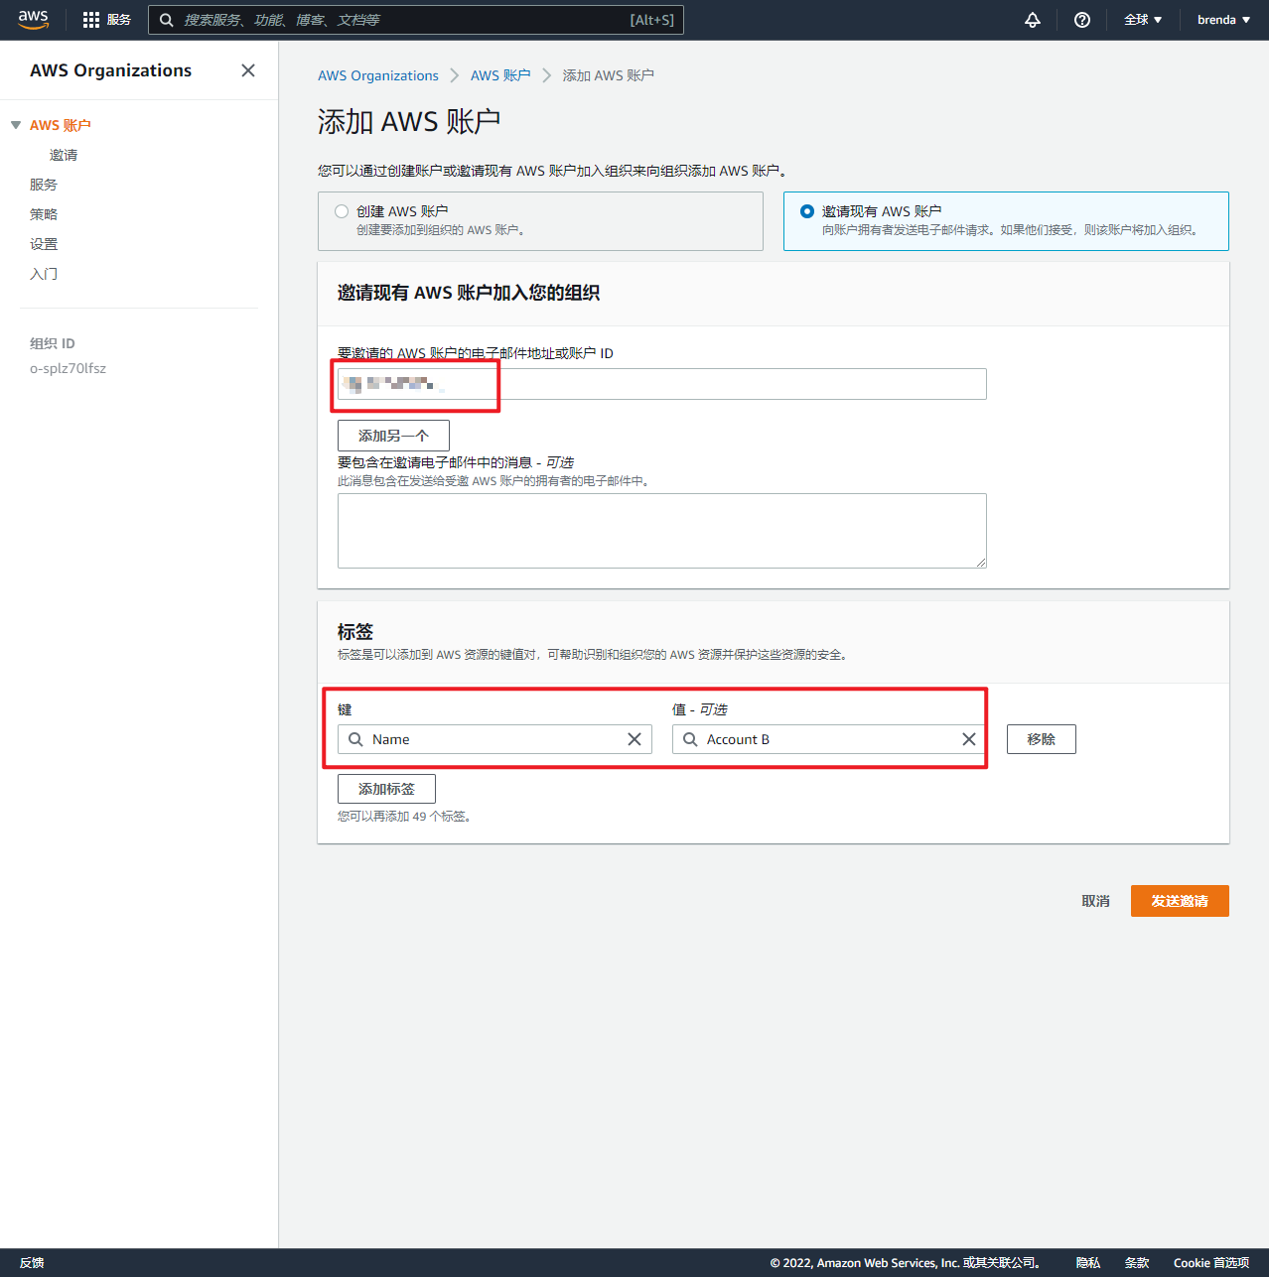
Task: Click the 添加标签 button
Action: pyautogui.click(x=386, y=789)
